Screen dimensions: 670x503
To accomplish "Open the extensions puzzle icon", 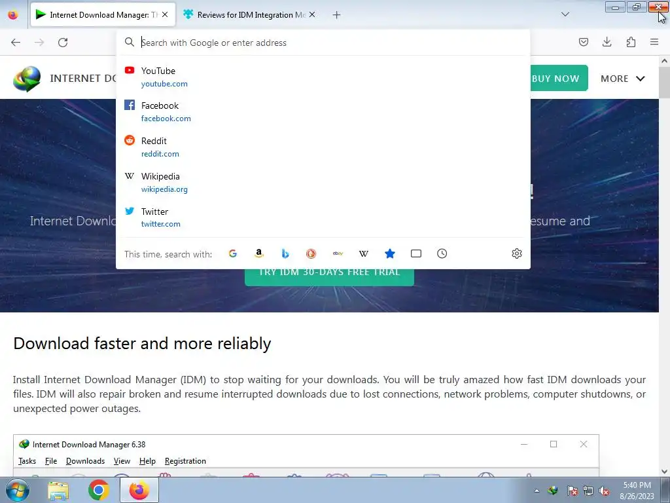I will (631, 42).
